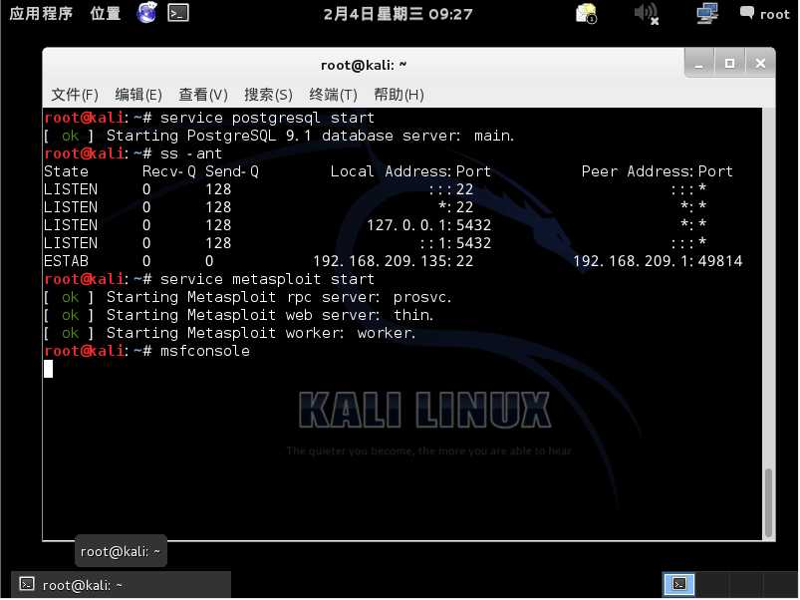
Task: Click the ':::22' local address
Action: 451,189
